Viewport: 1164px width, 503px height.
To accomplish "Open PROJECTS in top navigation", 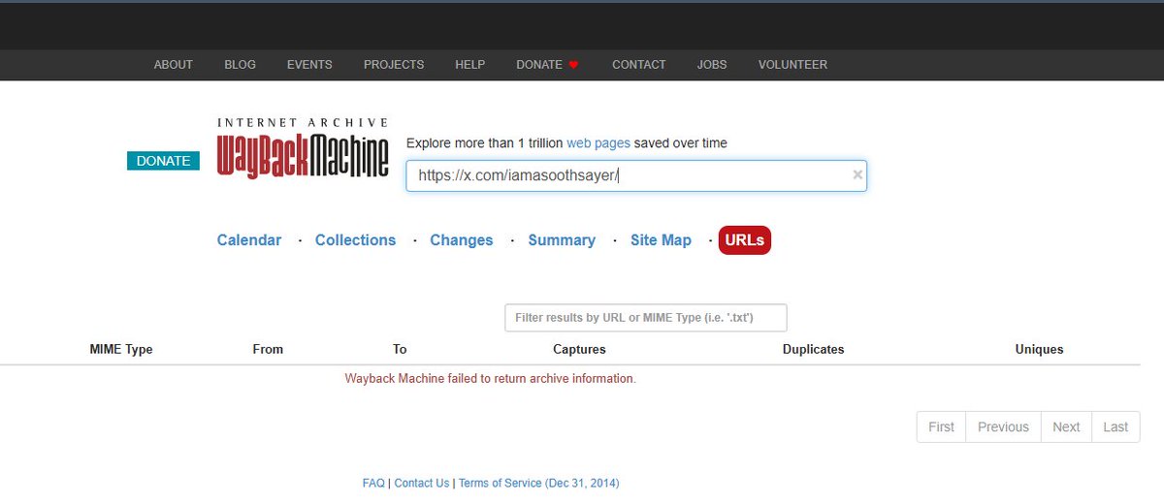I will (394, 65).
